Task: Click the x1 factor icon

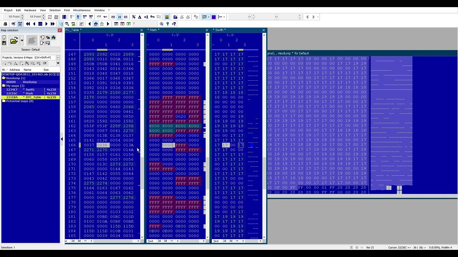Action: (146, 17)
